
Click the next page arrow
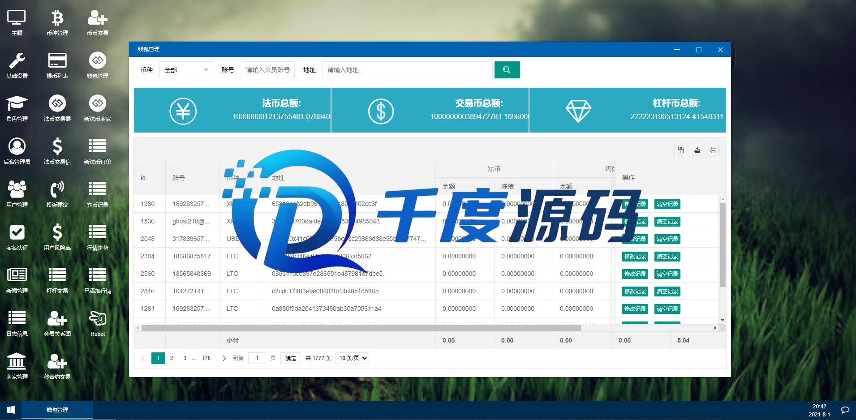(x=224, y=358)
